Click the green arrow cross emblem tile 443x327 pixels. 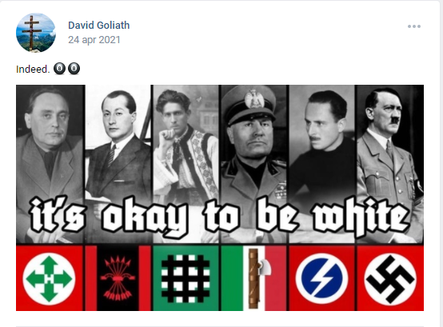pos(50,278)
